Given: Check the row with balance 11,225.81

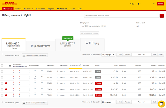Looking at the screenshot, I should click(x=2, y=95).
